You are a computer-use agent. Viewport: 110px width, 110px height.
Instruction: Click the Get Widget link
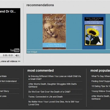point(32,52)
